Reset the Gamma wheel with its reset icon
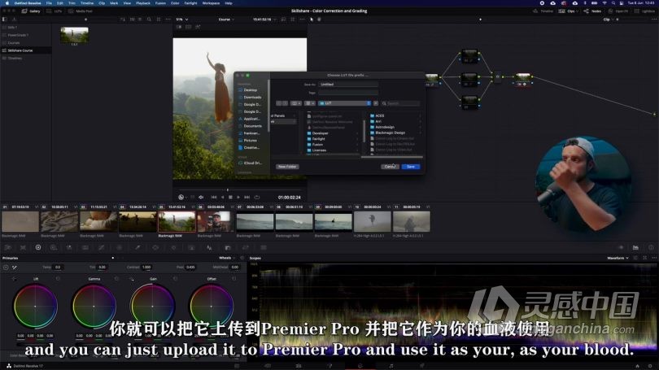The image size is (659, 370). (116, 279)
